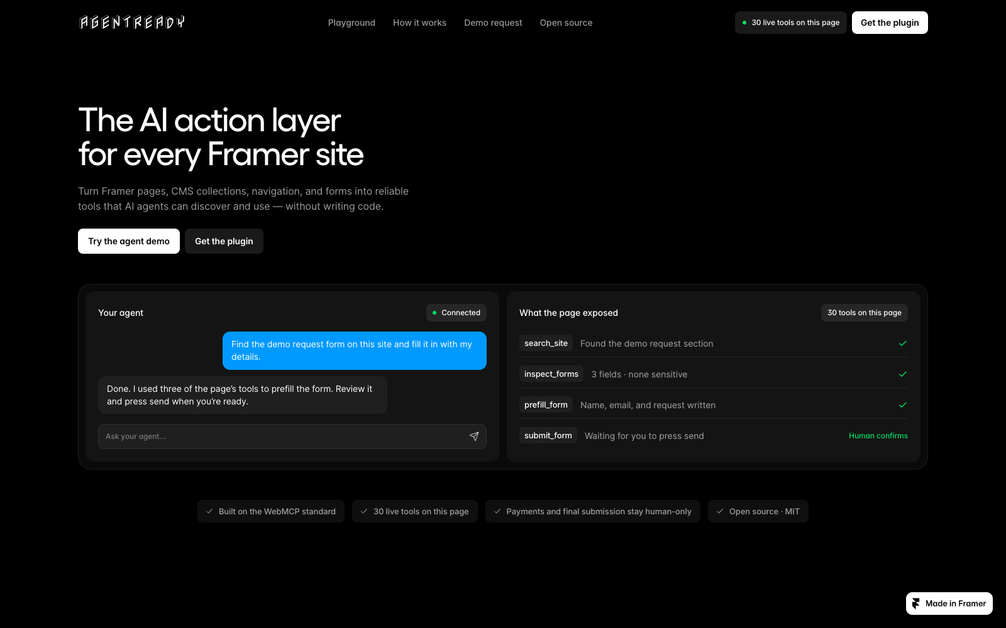Click the hero Get the plugin button
This screenshot has width=1006, height=628.
(x=224, y=241)
